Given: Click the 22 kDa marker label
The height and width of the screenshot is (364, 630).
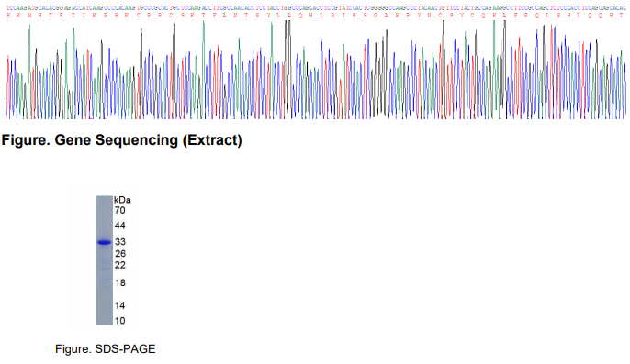Looking at the screenshot, I should [119, 265].
